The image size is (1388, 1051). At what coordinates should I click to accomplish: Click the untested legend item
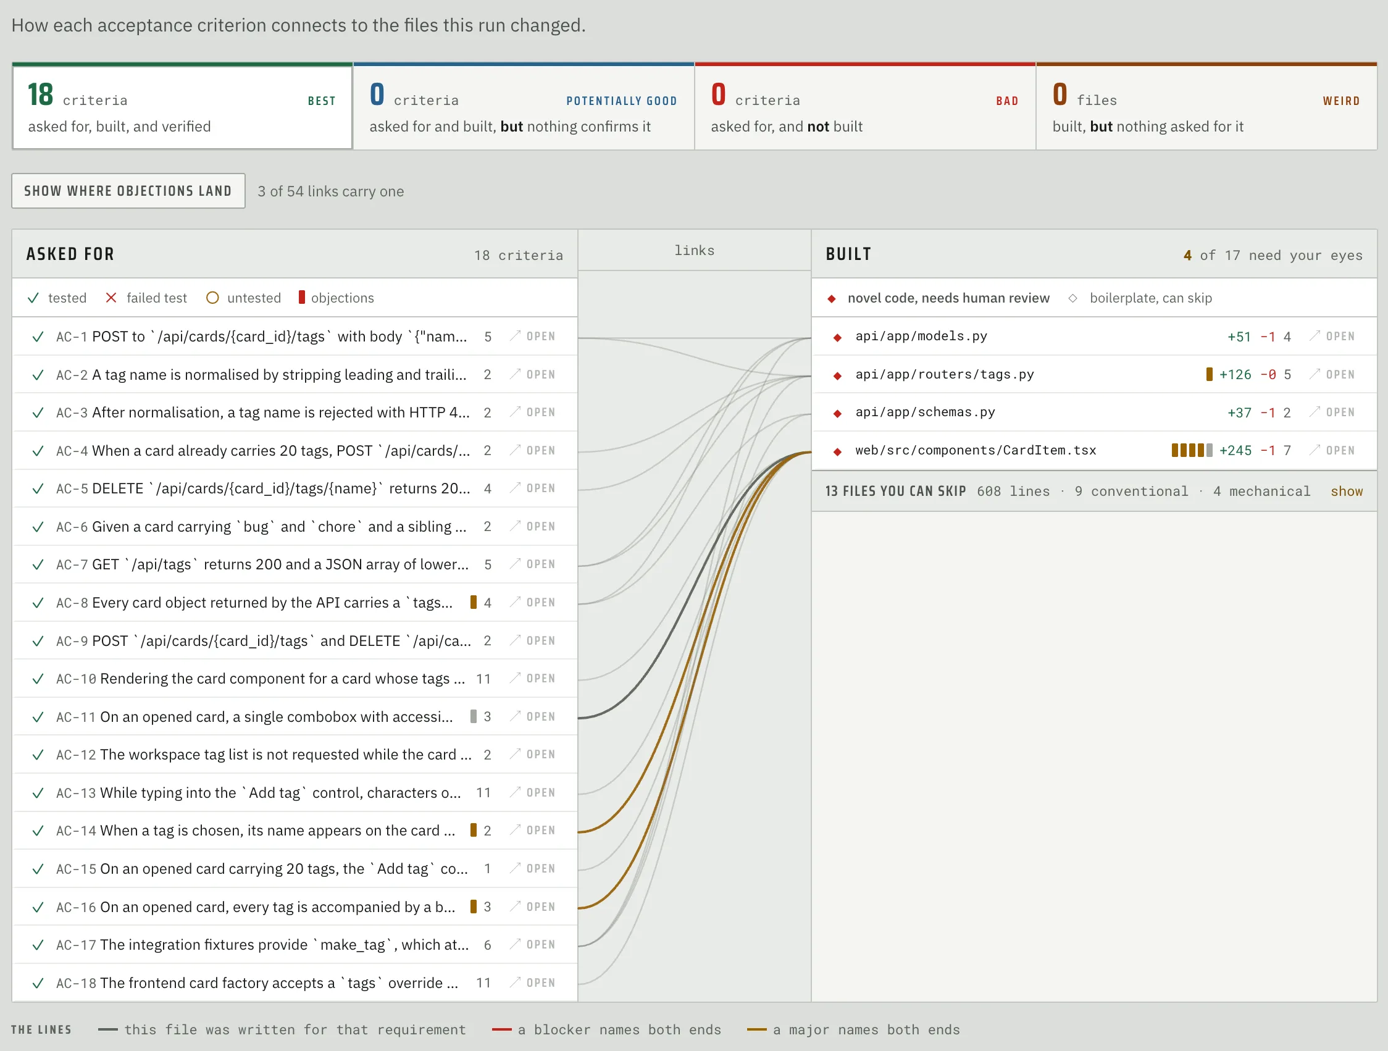[243, 298]
